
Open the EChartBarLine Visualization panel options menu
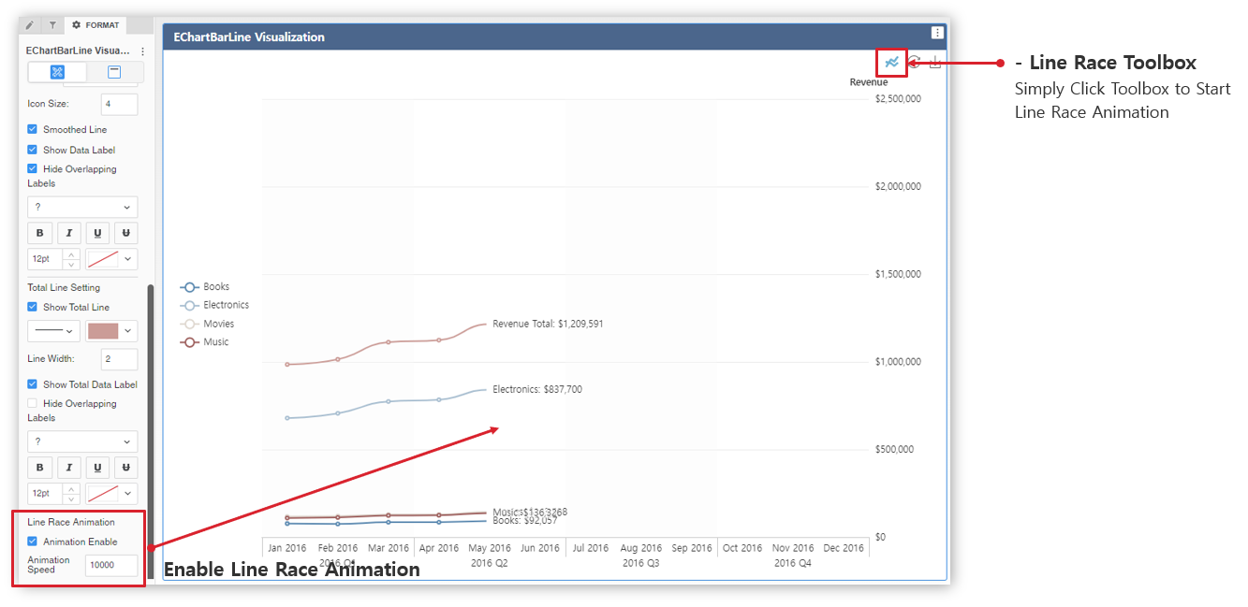(141, 51)
